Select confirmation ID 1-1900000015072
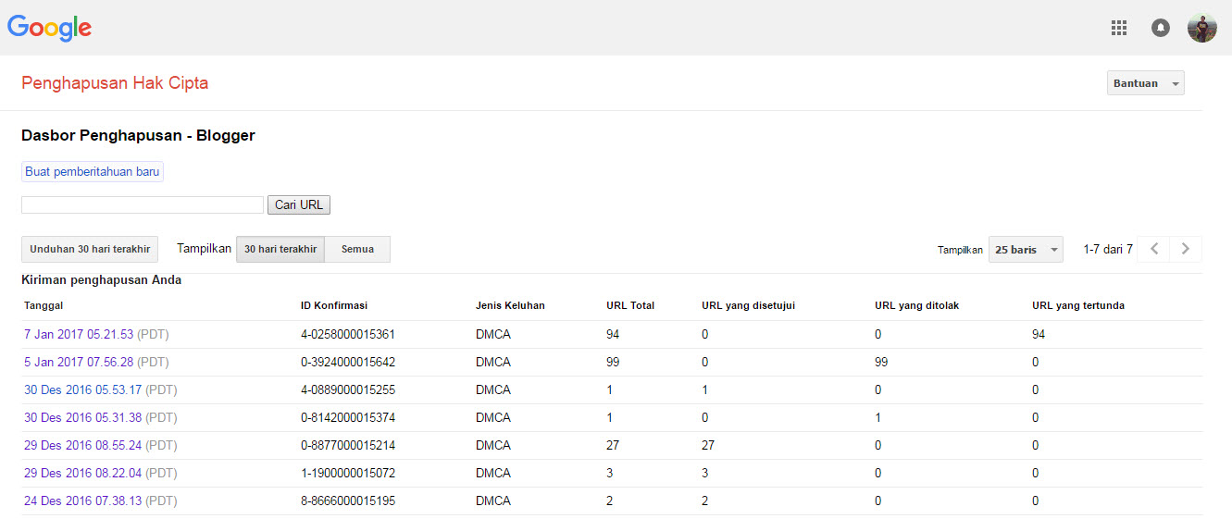This screenshot has height=519, width=1232. point(348,473)
